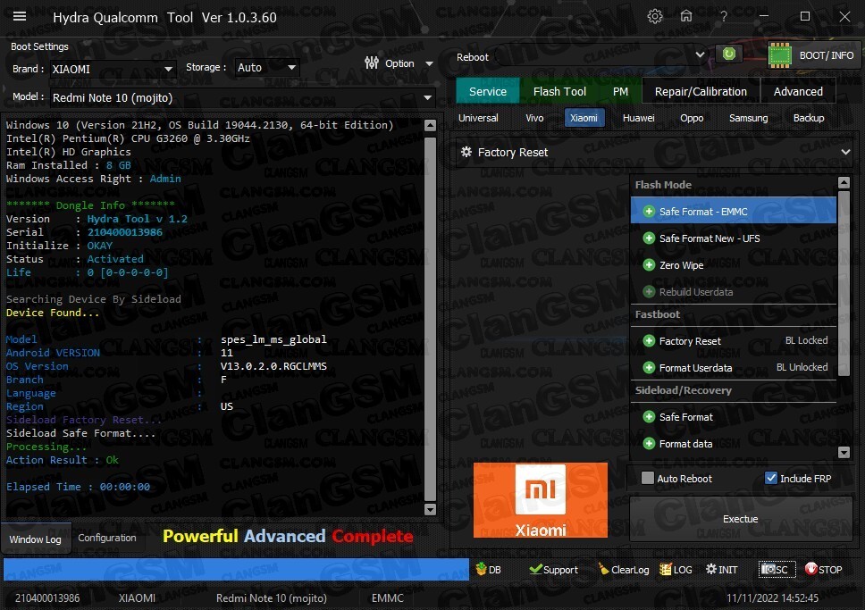This screenshot has width=865, height=610.
Task: Click the green reboot refresh icon
Action: click(729, 54)
